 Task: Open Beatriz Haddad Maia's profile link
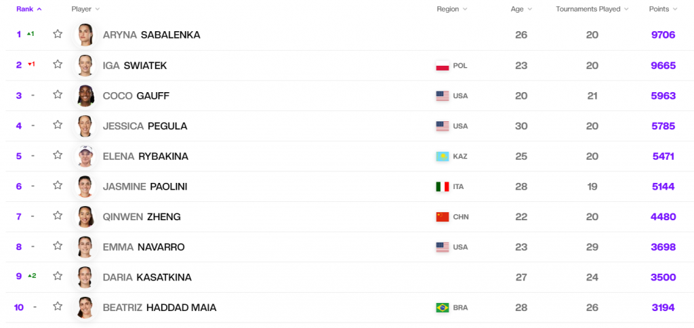(x=159, y=308)
